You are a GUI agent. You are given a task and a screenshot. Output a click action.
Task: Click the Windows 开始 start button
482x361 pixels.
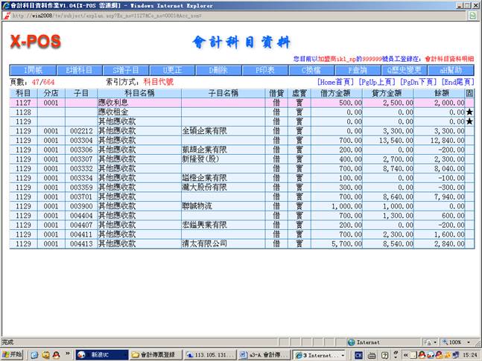point(13,354)
